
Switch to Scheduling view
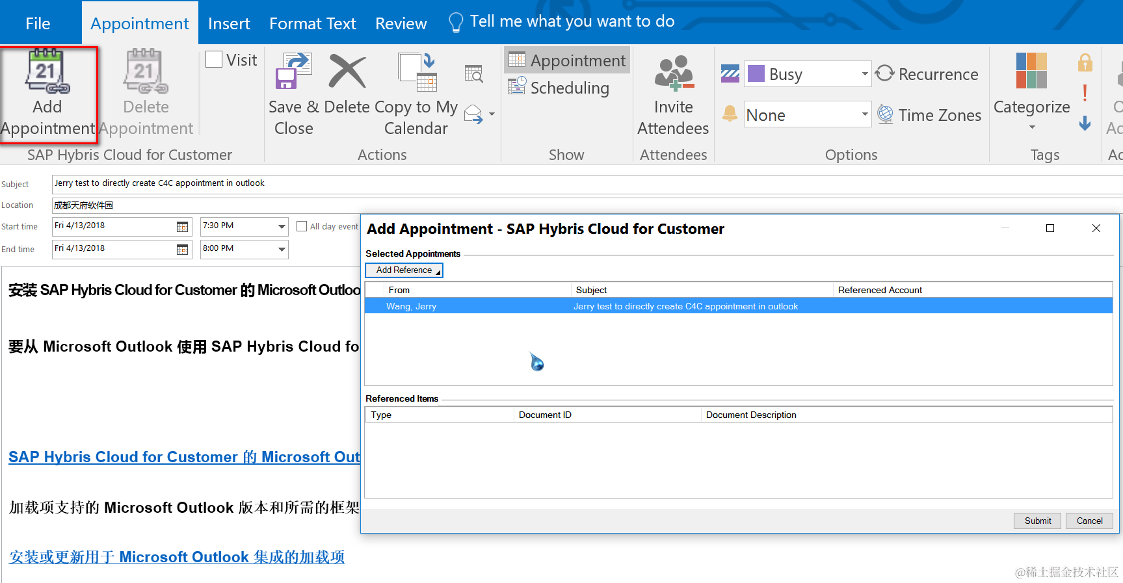559,88
